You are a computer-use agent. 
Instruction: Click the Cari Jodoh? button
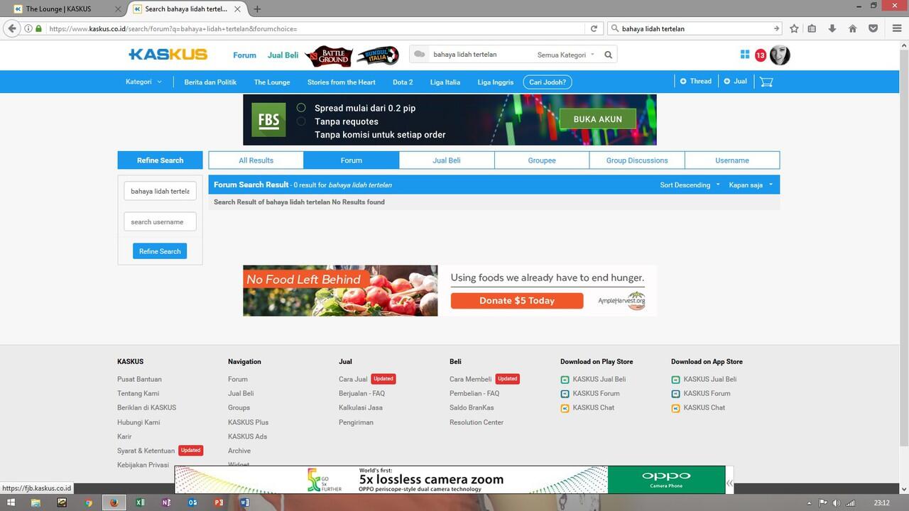548,82
